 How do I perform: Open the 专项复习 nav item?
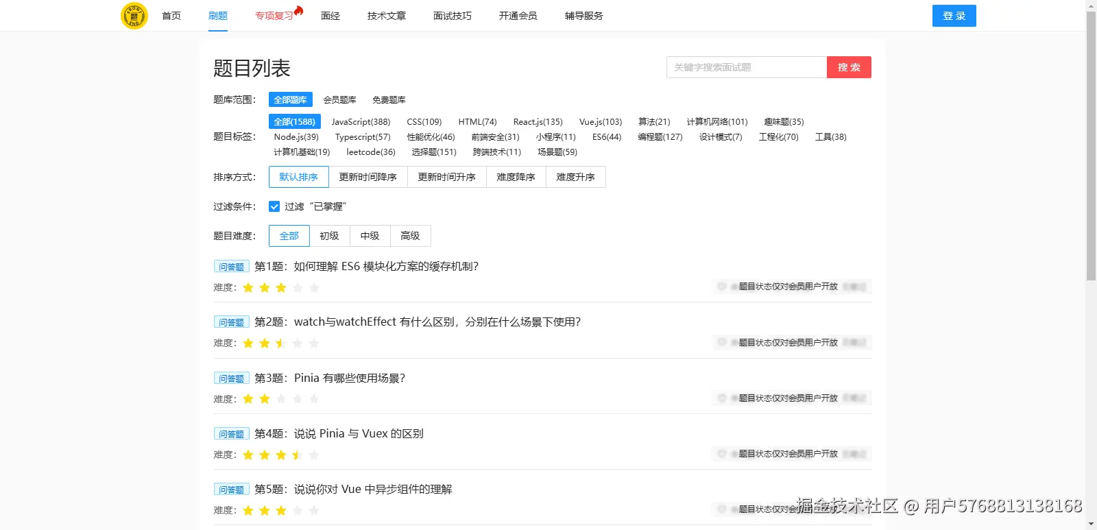(274, 16)
